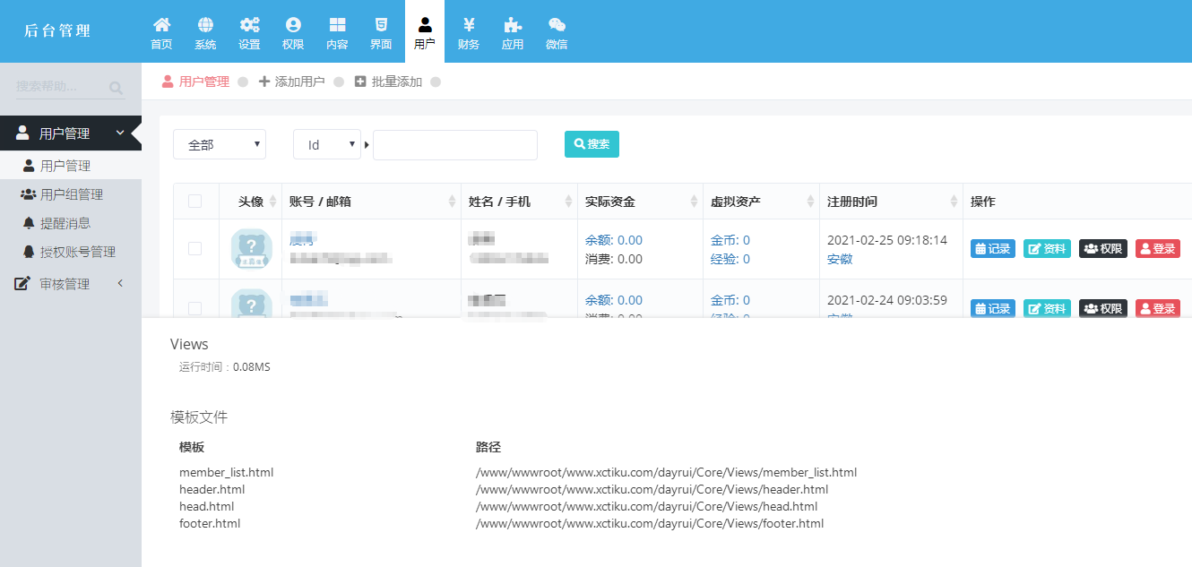
Task: Switch to the 添加用户 tab
Action: pos(292,82)
